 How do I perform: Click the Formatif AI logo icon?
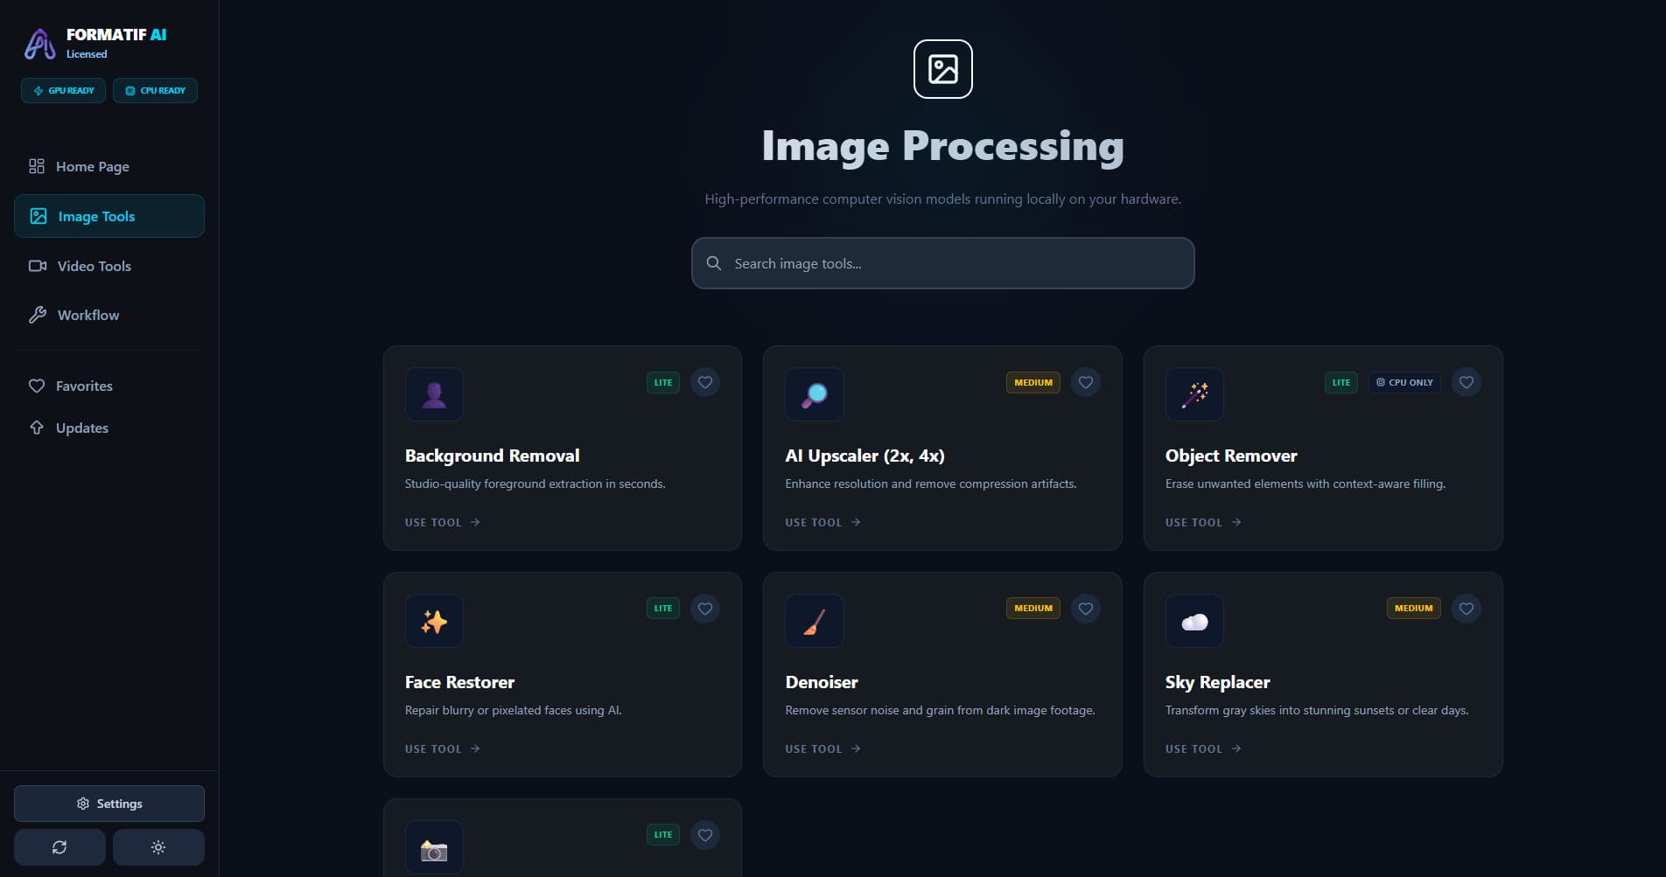pyautogui.click(x=39, y=44)
